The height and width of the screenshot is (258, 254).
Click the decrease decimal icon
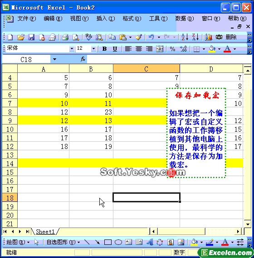(x=183, y=49)
